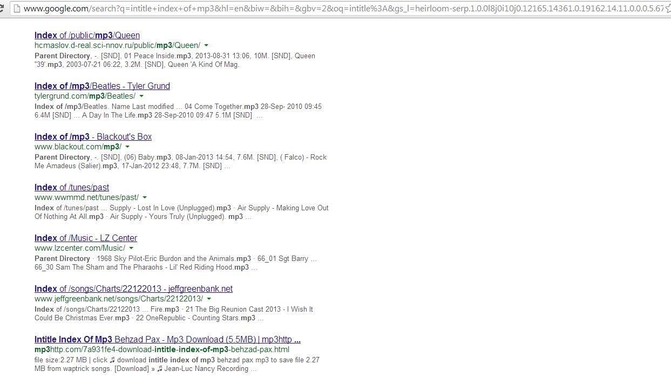The height and width of the screenshot is (378, 671).
Task: Click the page icon in address bar
Action: tap(17, 8)
